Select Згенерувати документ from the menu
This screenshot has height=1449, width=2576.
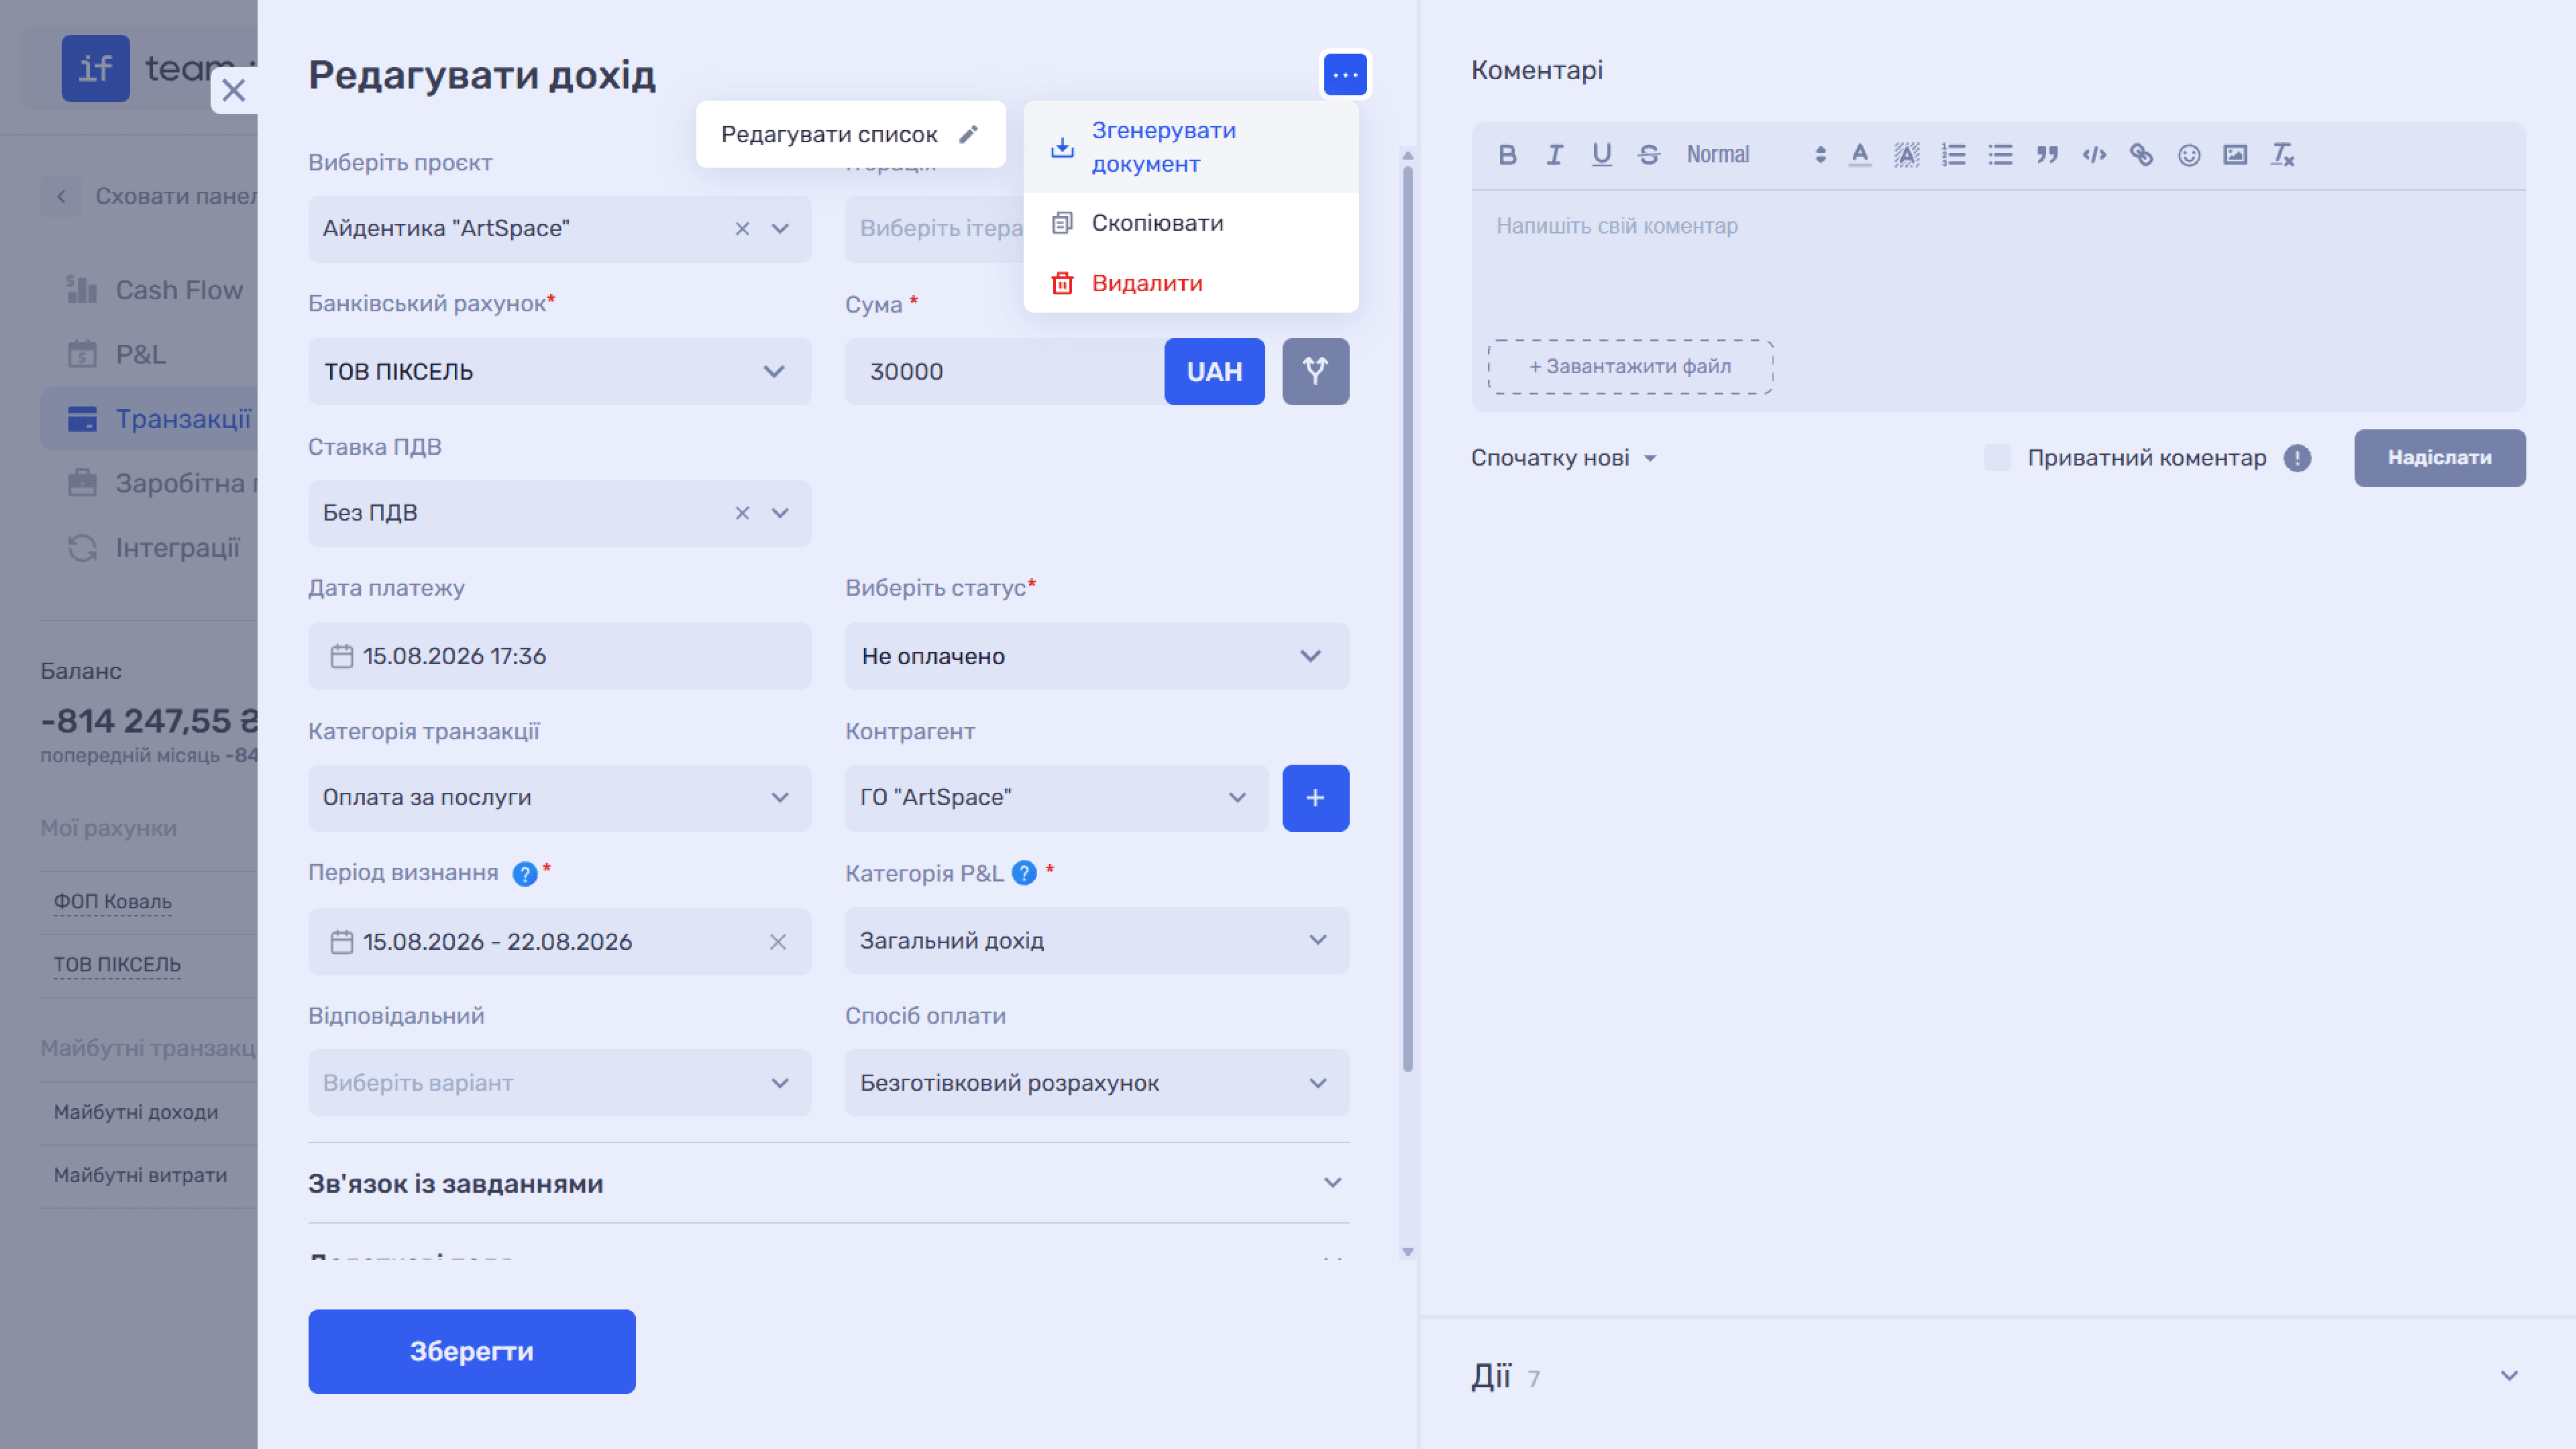[1190, 147]
